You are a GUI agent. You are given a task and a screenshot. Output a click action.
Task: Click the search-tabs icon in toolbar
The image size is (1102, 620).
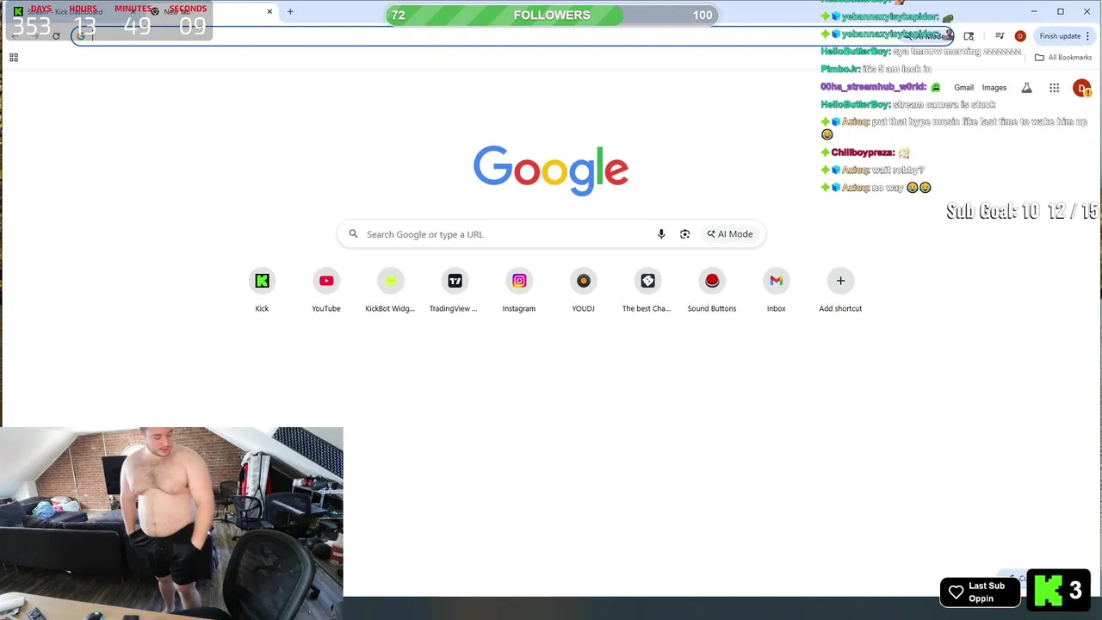(x=969, y=36)
